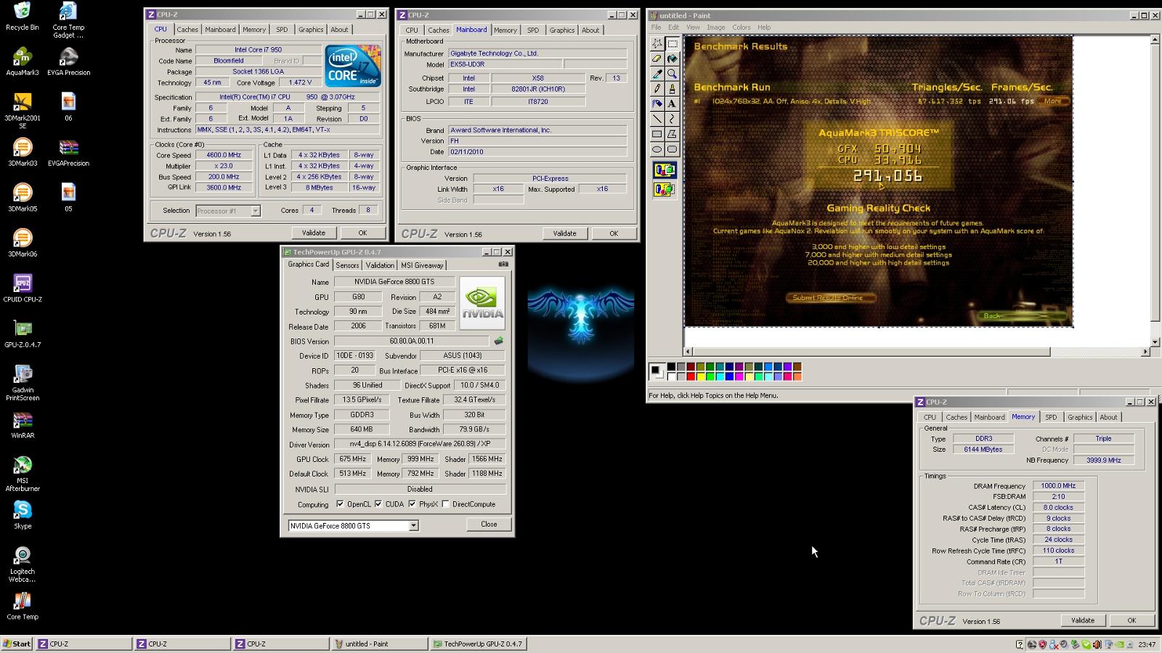Open the Gadwin PrintScreen desktop icon
The width and height of the screenshot is (1162, 653).
pyautogui.click(x=23, y=383)
